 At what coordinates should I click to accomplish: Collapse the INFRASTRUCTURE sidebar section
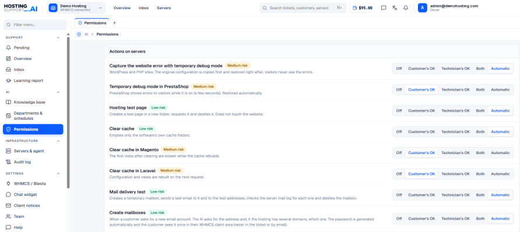point(58,141)
